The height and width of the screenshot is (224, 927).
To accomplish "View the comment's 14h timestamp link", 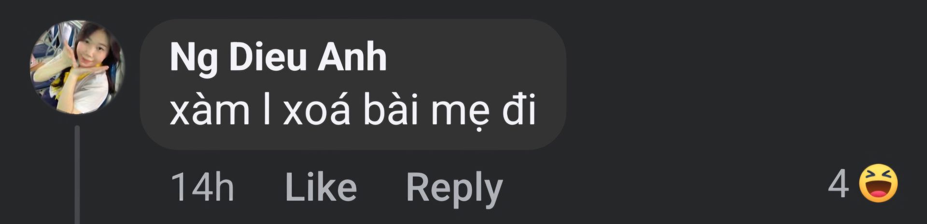I will pyautogui.click(x=203, y=187).
